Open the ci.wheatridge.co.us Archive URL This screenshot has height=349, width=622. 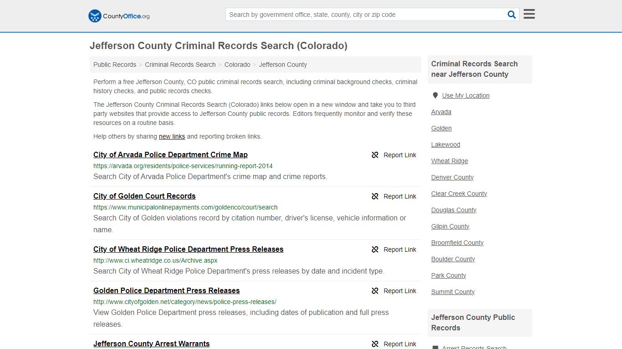coord(155,260)
